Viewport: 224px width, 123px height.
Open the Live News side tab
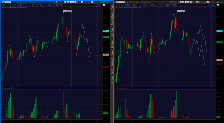click(112, 80)
